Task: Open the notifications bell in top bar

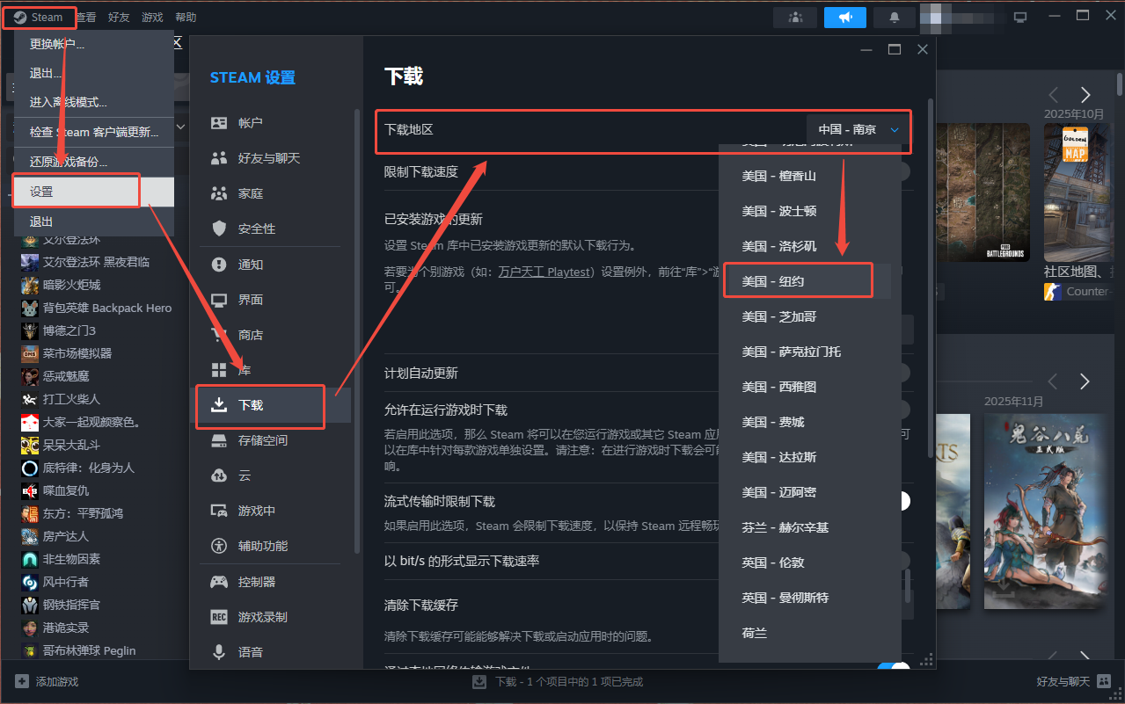Action: pos(895,17)
